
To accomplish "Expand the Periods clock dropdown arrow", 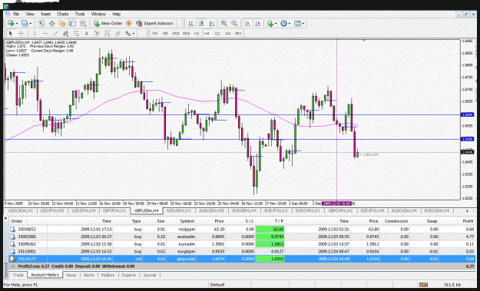I will (x=289, y=24).
